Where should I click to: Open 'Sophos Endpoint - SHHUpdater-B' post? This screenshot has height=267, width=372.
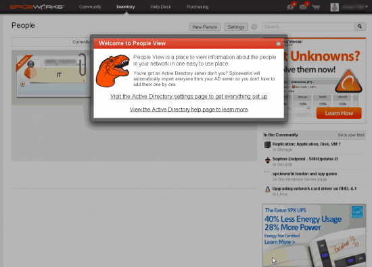pos(305,159)
